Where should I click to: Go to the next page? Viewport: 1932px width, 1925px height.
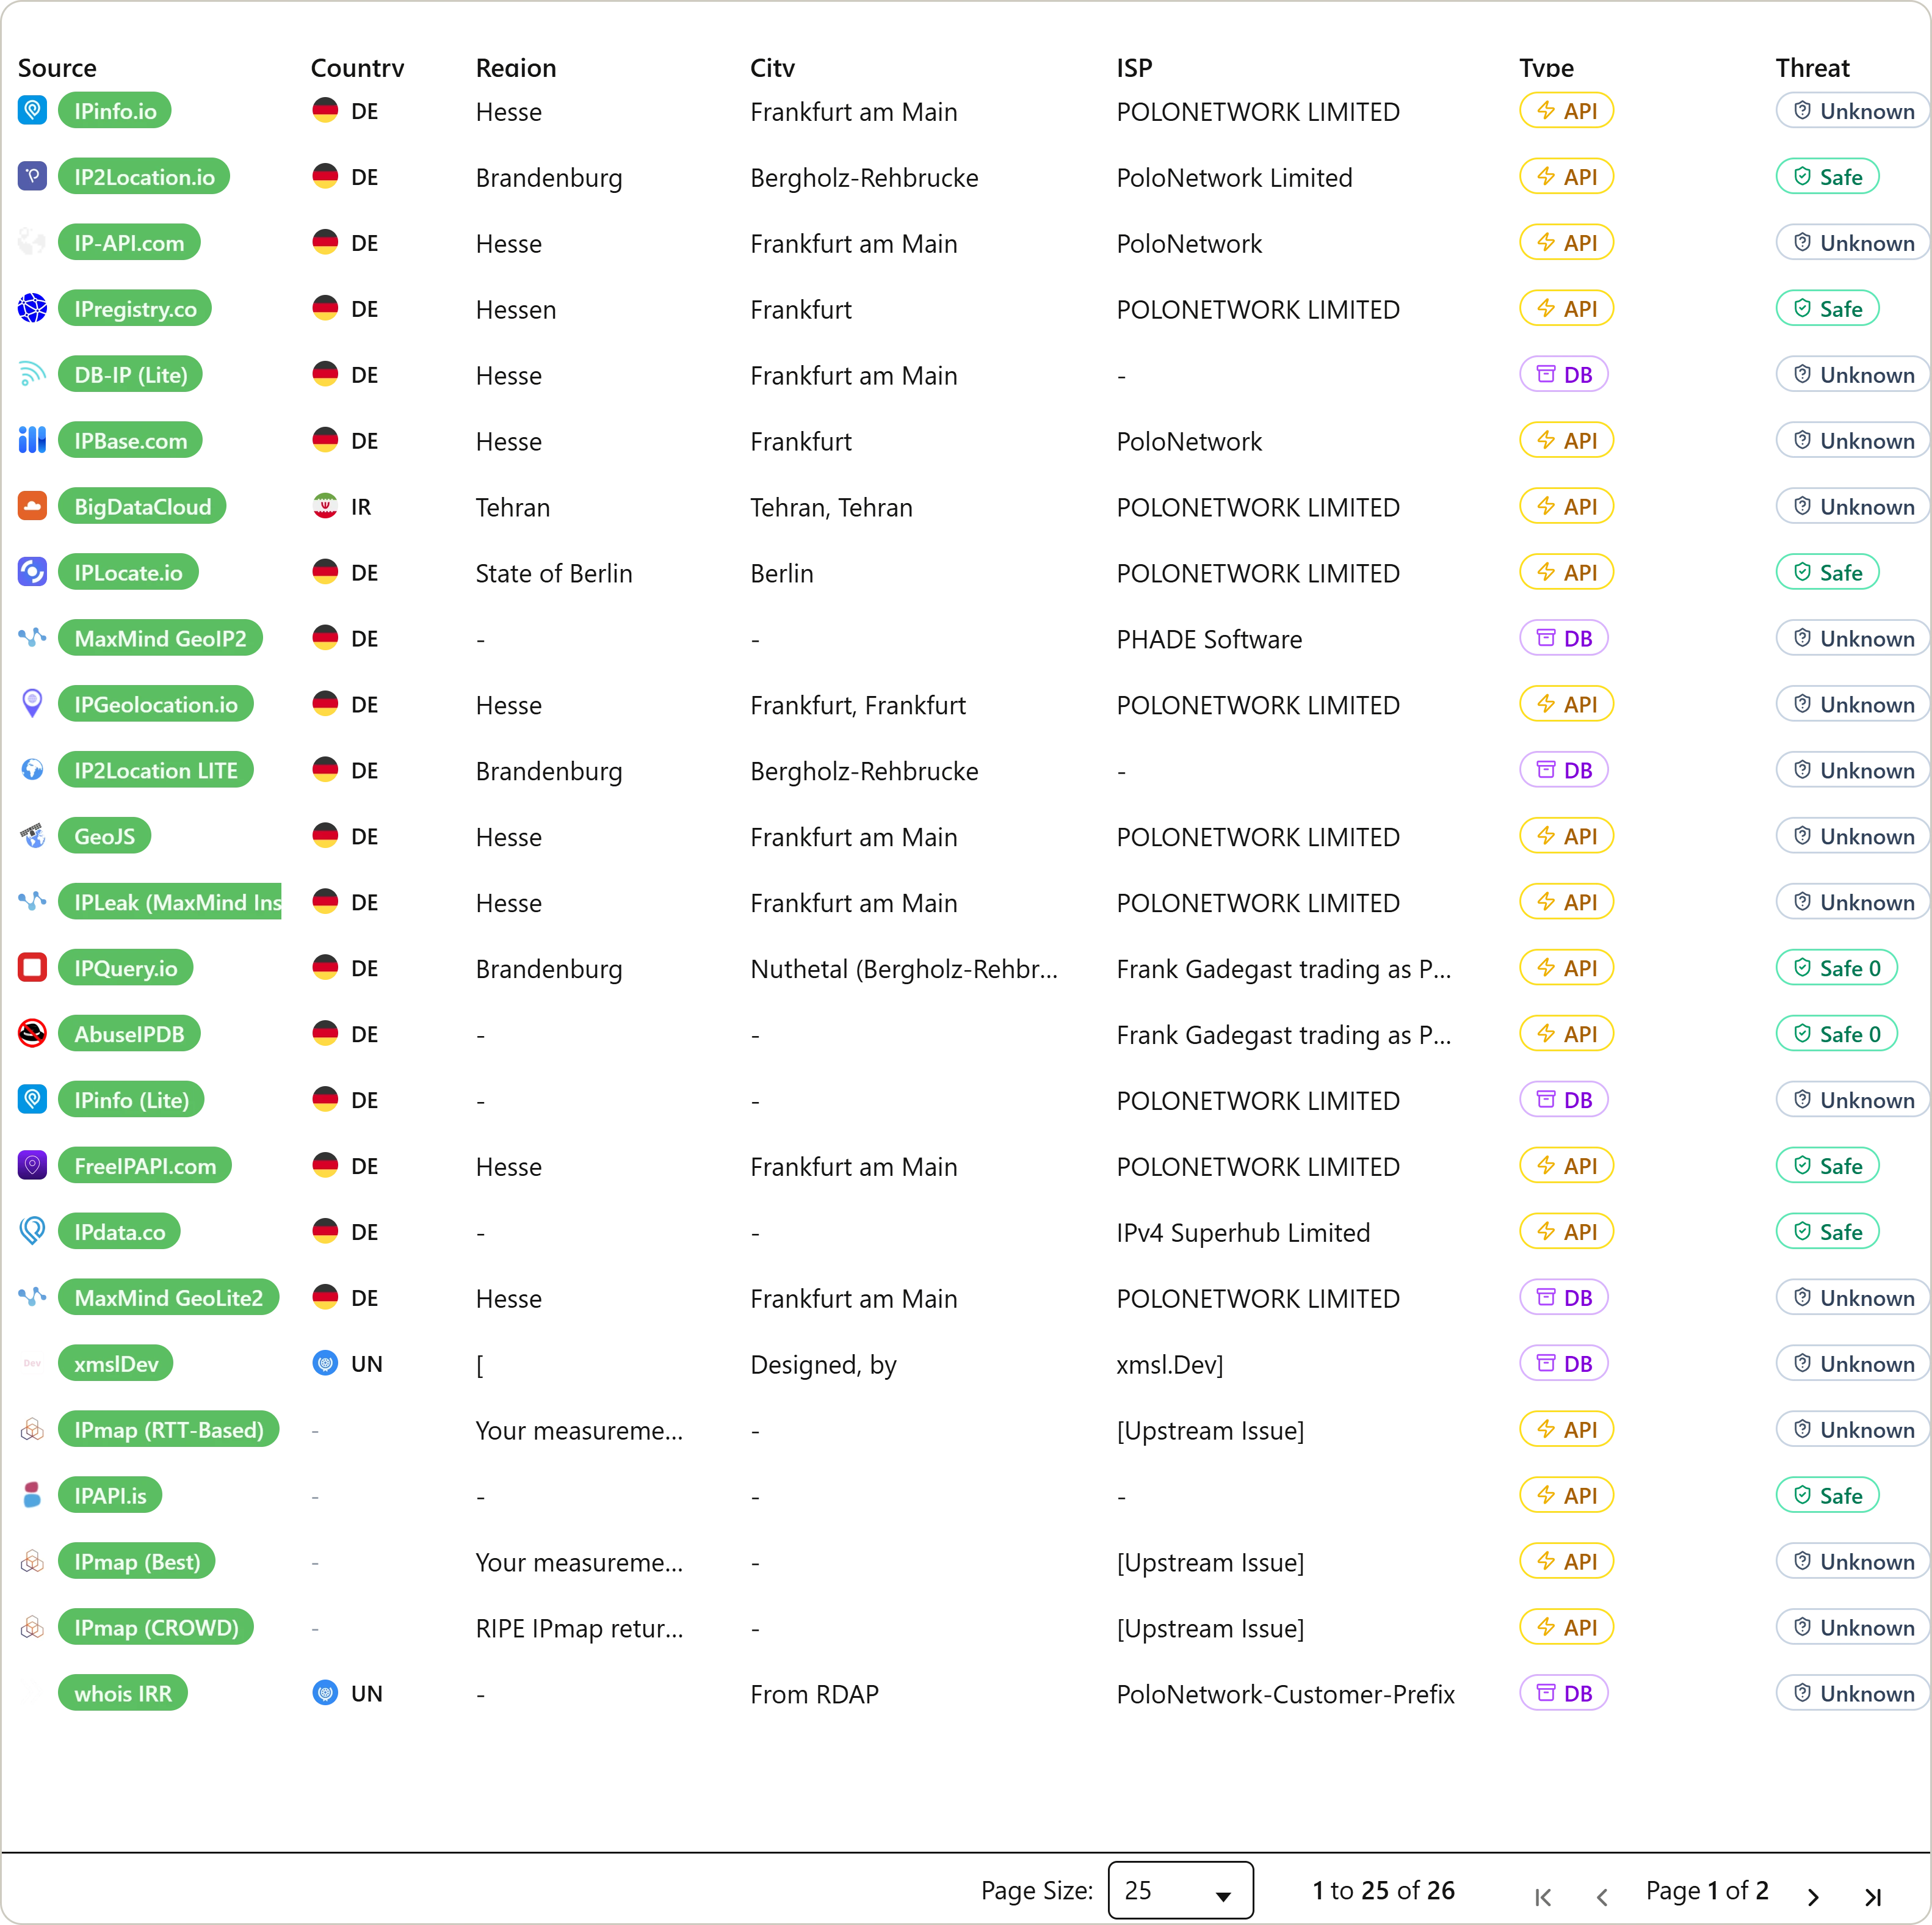pyautogui.click(x=1813, y=1897)
